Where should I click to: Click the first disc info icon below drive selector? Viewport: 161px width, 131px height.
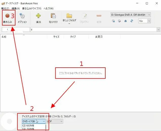(113, 21)
